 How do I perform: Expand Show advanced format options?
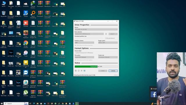click(x=84, y=60)
